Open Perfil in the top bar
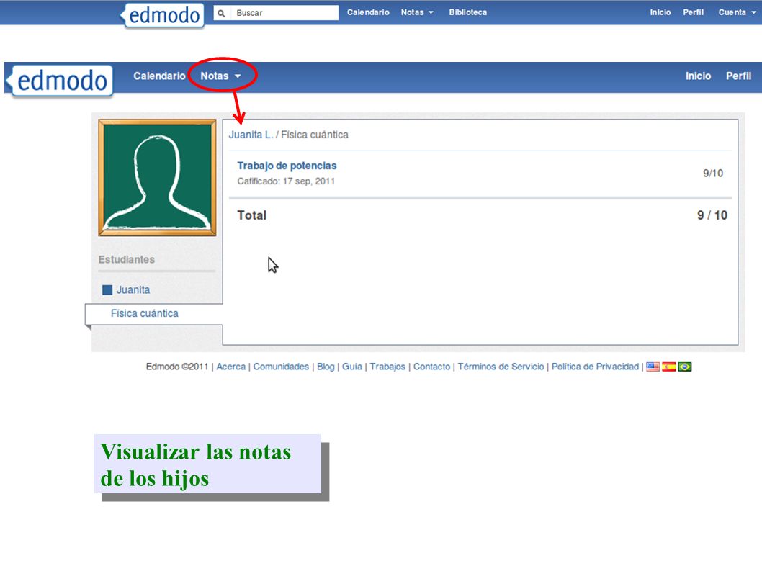762x571 pixels. [694, 12]
